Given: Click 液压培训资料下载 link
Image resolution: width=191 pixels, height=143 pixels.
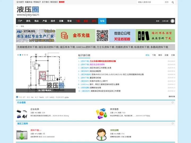Looking at the screenshot, I should [49, 47].
